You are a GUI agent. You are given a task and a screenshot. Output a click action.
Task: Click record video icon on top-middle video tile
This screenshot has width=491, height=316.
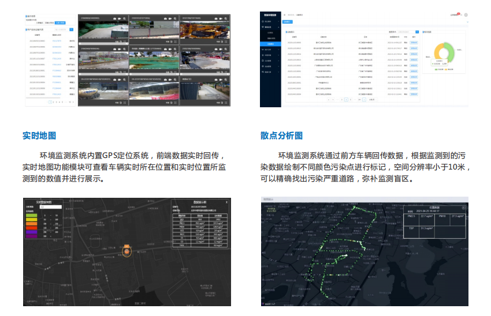click(172, 19)
